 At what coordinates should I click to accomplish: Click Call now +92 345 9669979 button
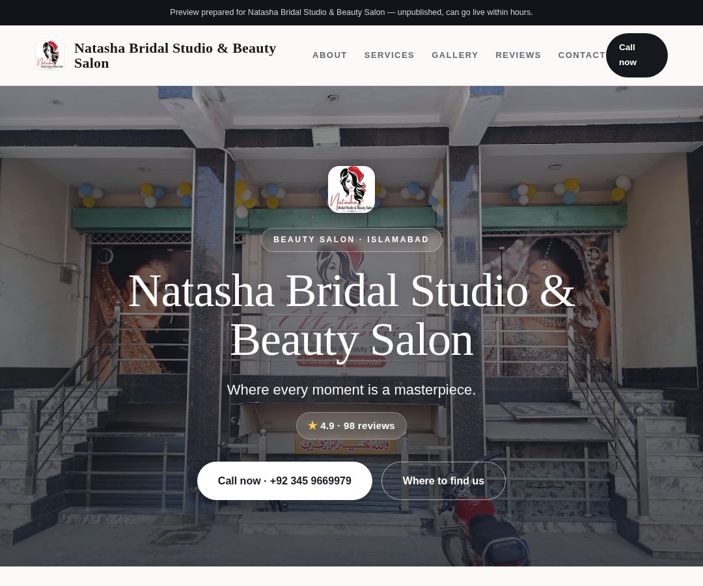[284, 481]
